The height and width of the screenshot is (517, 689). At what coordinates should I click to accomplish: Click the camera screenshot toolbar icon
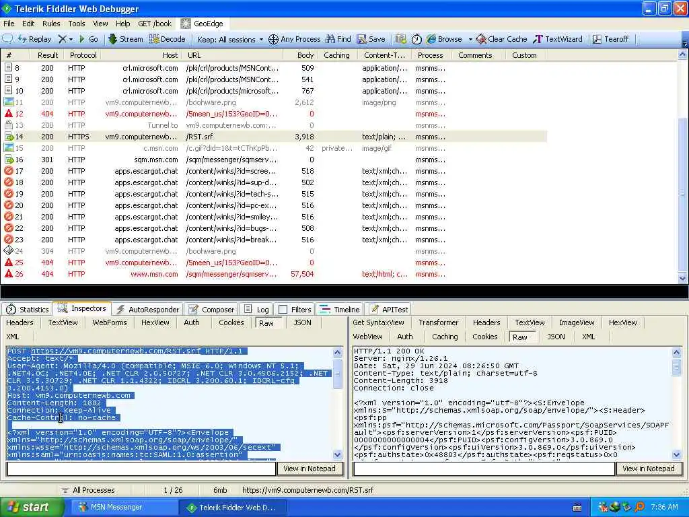[400, 39]
